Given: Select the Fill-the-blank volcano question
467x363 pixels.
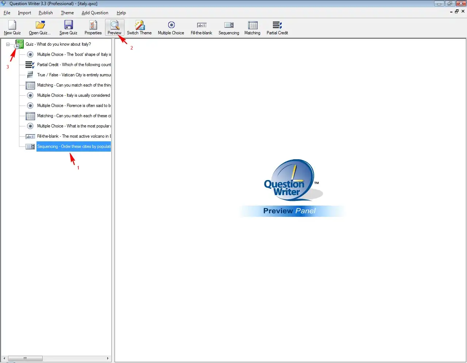Looking at the screenshot, I should coord(74,136).
